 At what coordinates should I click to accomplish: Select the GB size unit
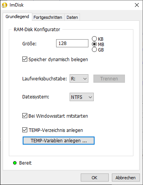pyautogui.click(x=94, y=50)
